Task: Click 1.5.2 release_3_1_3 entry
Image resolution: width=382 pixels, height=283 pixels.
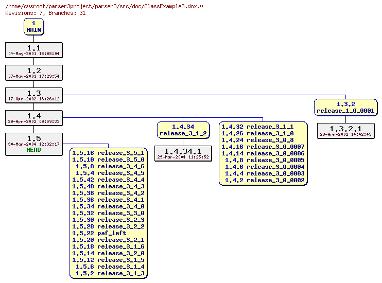Action: tap(110, 274)
